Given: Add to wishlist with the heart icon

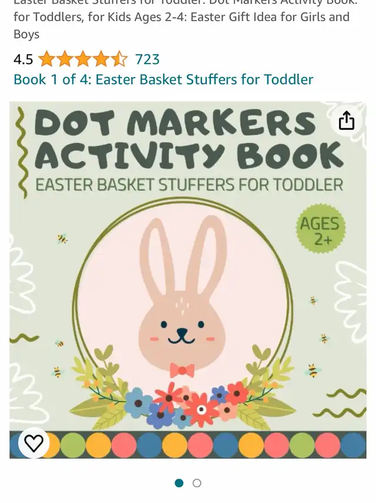Looking at the screenshot, I should [33, 443].
